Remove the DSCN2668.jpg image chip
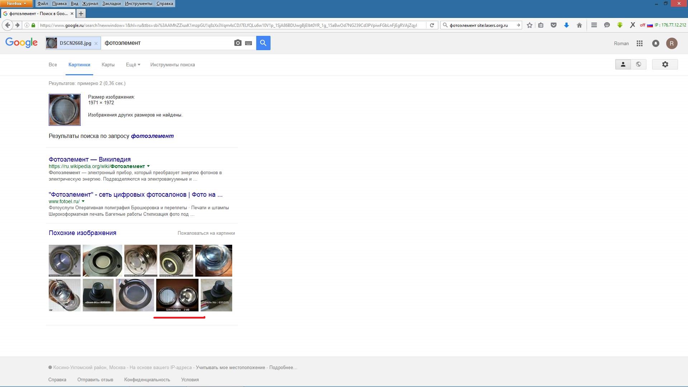 96,43
